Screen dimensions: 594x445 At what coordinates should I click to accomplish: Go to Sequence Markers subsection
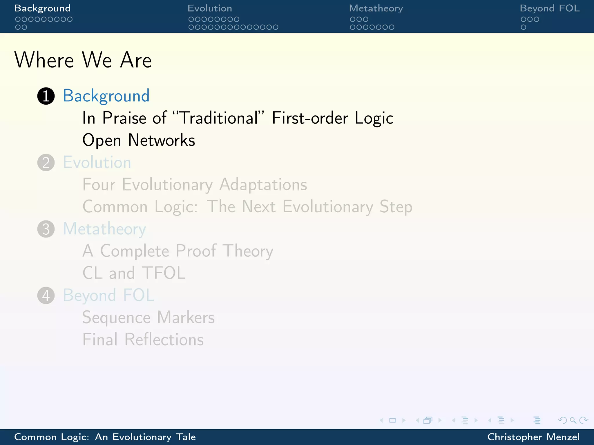148,318
